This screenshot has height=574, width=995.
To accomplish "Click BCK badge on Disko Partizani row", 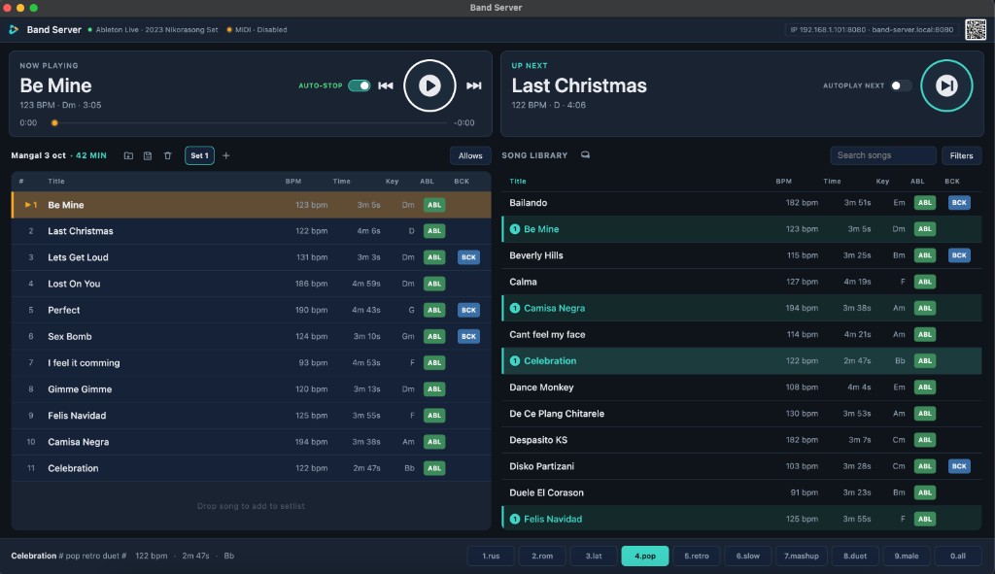I will pos(959,466).
